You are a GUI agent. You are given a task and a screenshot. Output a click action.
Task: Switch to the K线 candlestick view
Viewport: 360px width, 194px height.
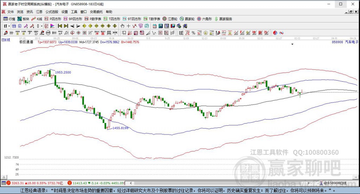tap(37, 19)
